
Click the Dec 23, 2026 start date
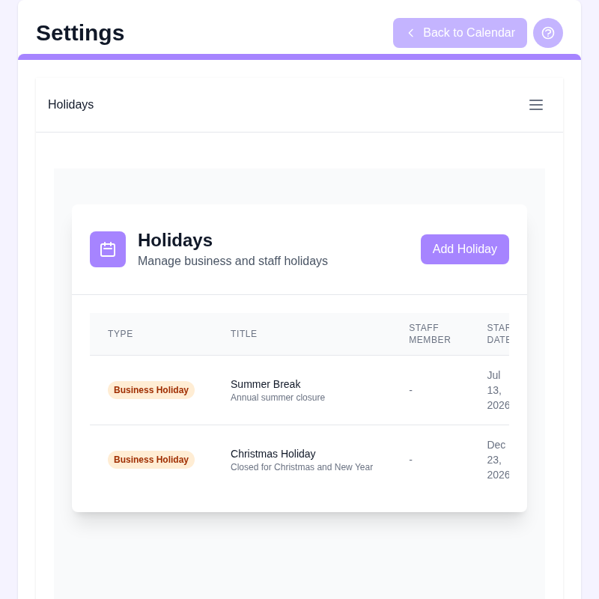(x=498, y=460)
